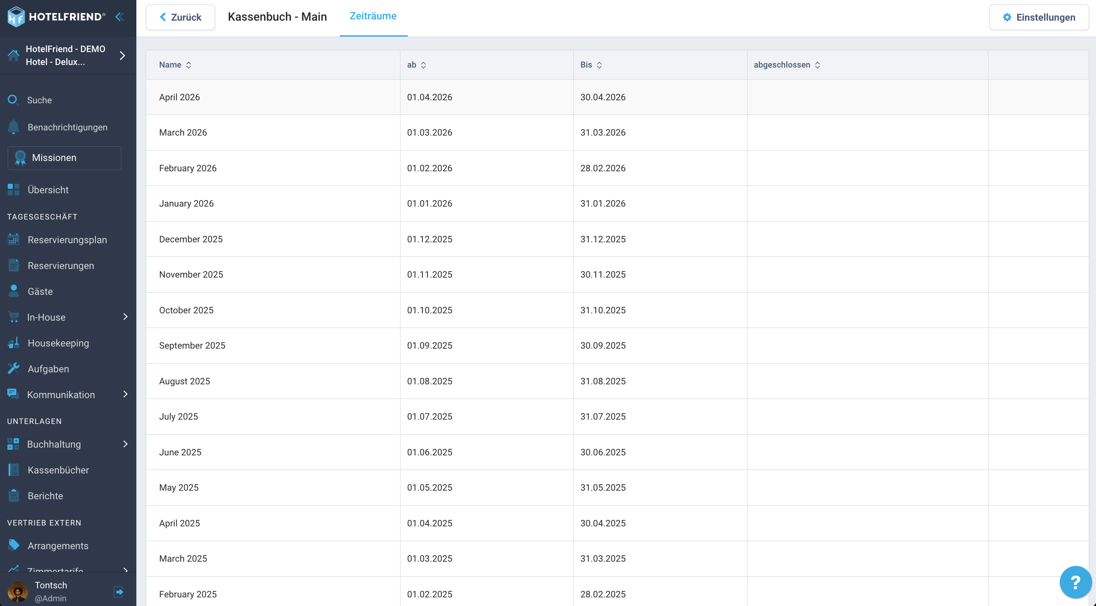Switch to the Zeiträume tab
Image resolution: width=1096 pixels, height=606 pixels.
373,16
